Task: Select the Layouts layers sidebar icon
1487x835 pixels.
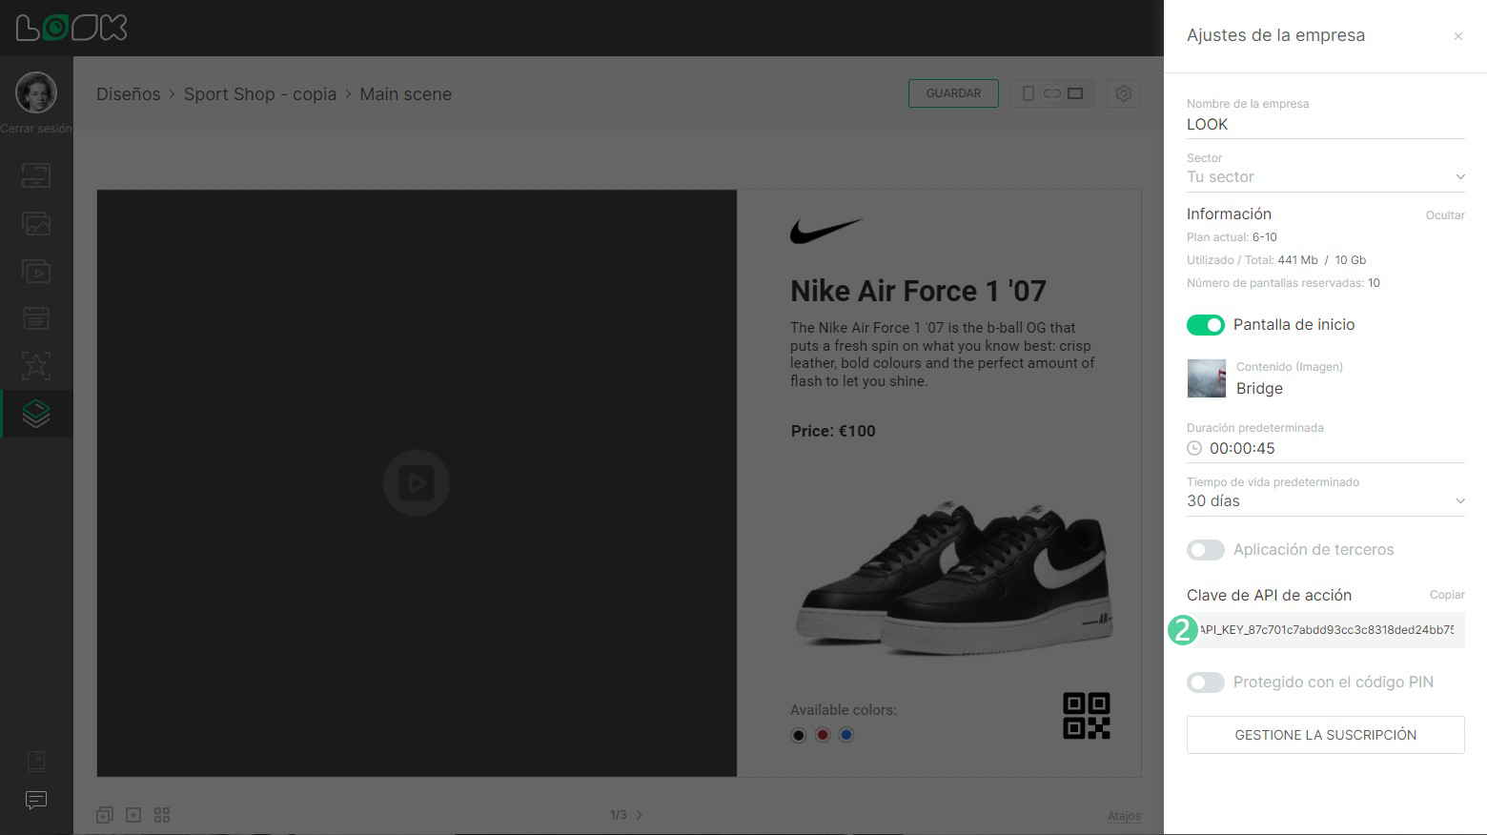Action: 36,414
